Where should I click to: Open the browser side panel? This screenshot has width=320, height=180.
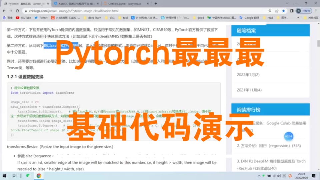click(292, 11)
